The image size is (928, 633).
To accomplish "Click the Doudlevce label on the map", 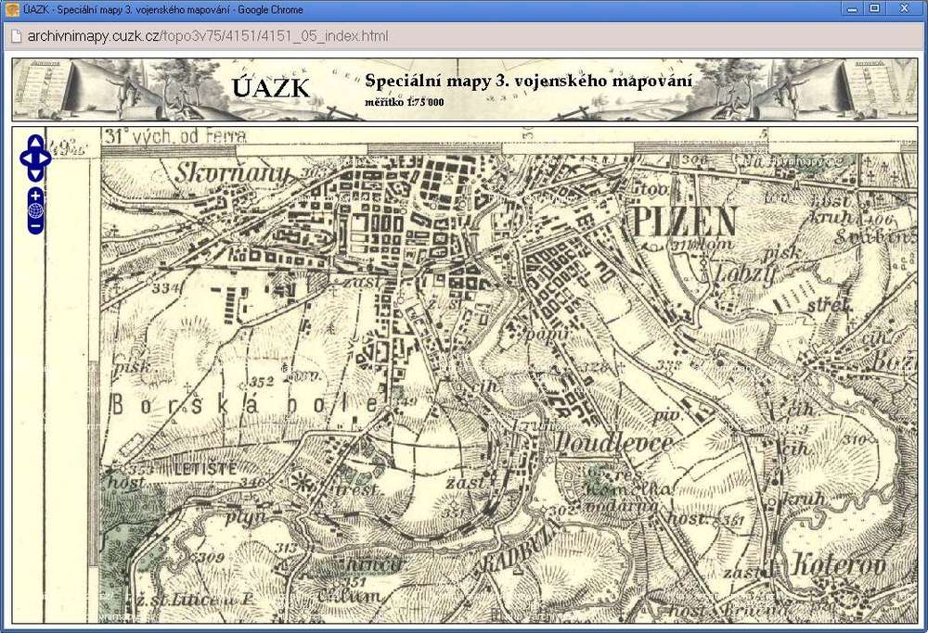I will click(613, 444).
